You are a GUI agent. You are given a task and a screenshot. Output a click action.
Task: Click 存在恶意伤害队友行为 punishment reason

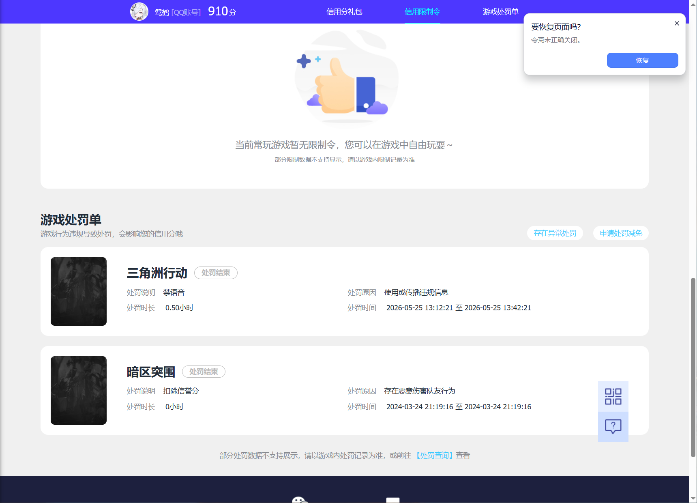(420, 391)
